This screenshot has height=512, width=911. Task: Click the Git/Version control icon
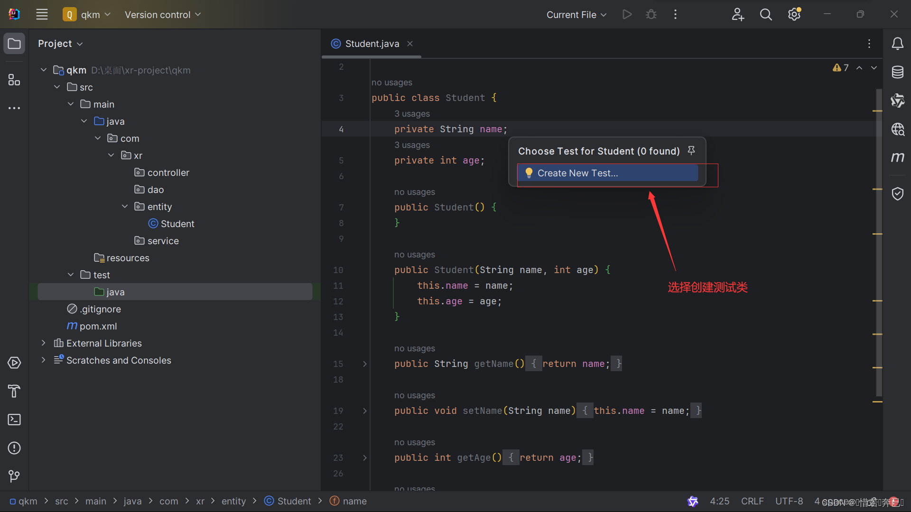click(14, 476)
